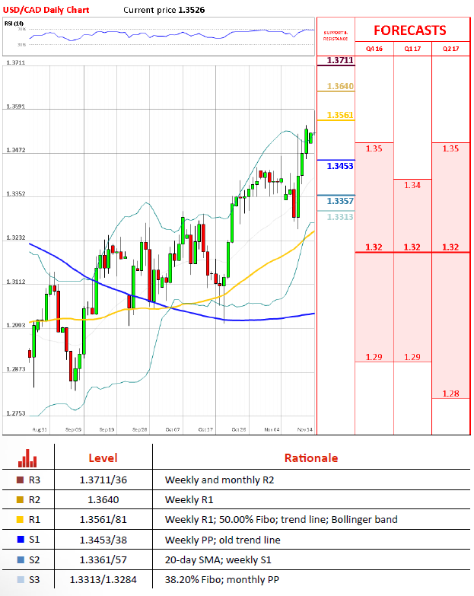The height and width of the screenshot is (596, 474).
Task: Click the 1.3313 support level marker
Action: 340,217
